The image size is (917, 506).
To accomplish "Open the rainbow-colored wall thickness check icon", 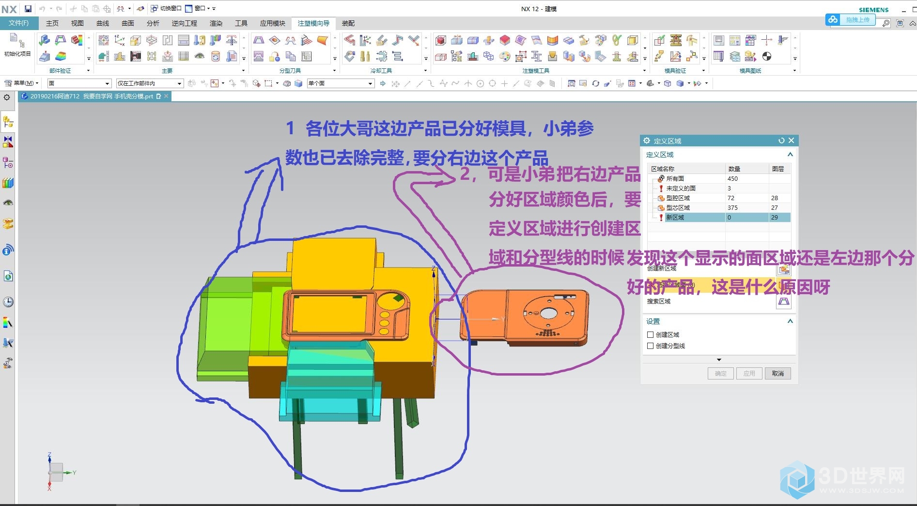I will [x=61, y=56].
